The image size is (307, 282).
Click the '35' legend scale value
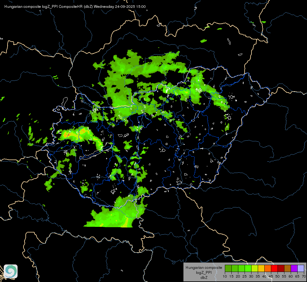(x=258, y=277)
